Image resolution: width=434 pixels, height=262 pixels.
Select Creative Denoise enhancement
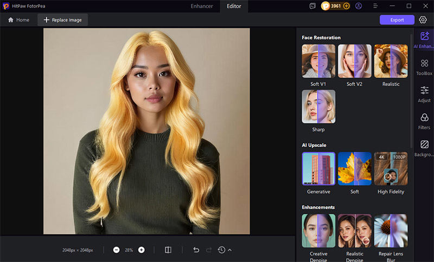[x=318, y=231]
